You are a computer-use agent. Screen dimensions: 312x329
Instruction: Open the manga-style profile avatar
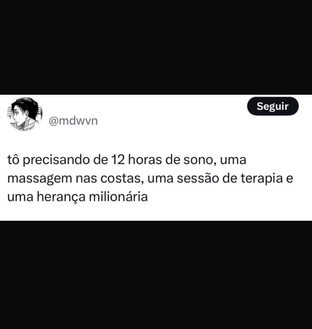(25, 114)
